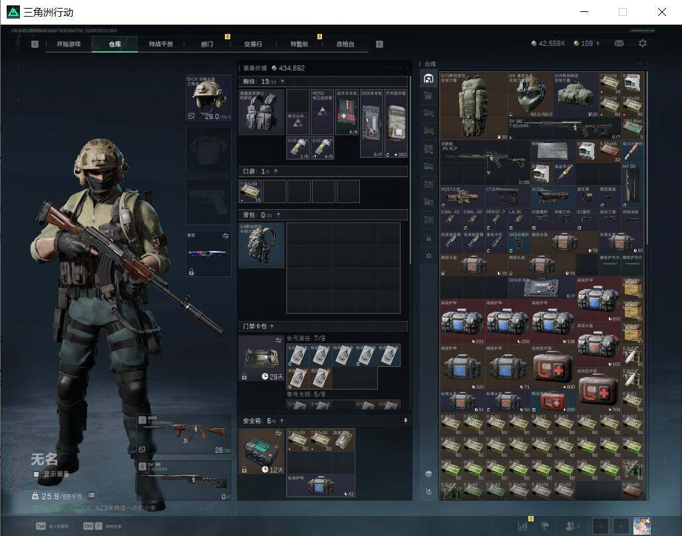Click the previous-tab button left of 开始游戏
Image resolution: width=682 pixels, height=536 pixels.
point(35,44)
